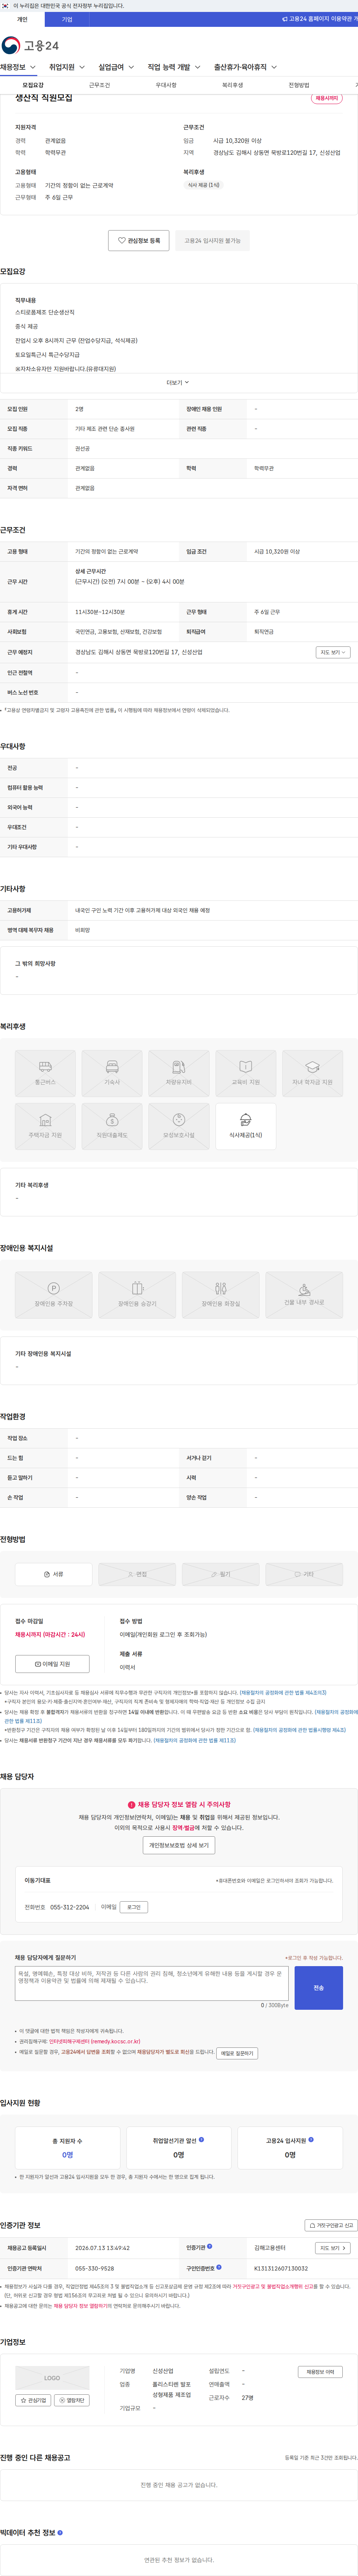Click the 유아보호시설 welfare icon
This screenshot has width=358, height=2576.
(179, 1126)
